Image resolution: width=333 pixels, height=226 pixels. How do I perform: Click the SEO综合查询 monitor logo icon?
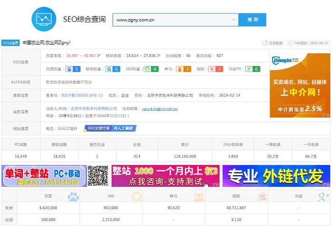(44, 19)
